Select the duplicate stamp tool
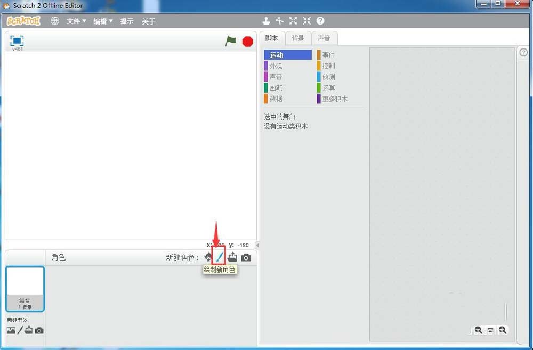Viewport: 533px width, 350px height. 266,21
